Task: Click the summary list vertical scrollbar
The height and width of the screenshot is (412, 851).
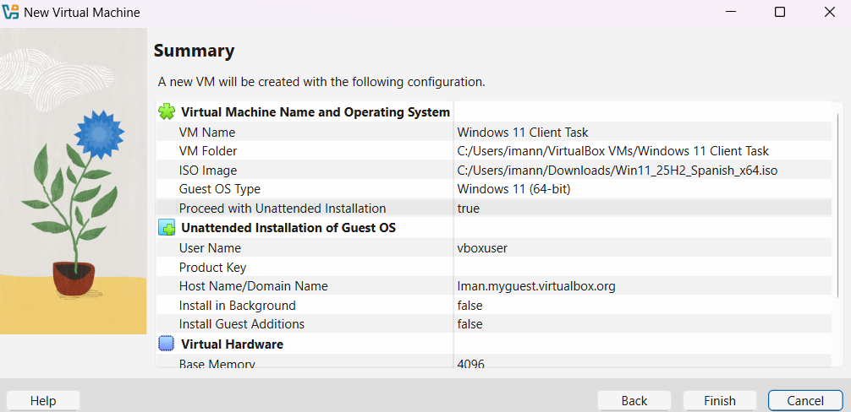Action: point(837,211)
